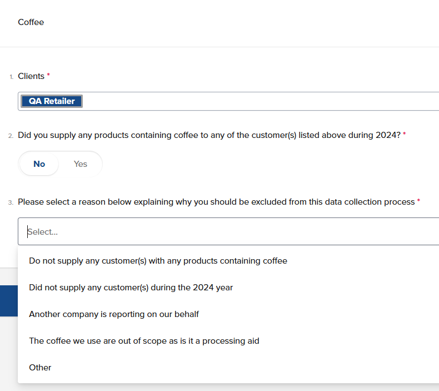Click the red asterisk after the 2024 question
Image resolution: width=439 pixels, height=391 pixels.
[405, 133]
